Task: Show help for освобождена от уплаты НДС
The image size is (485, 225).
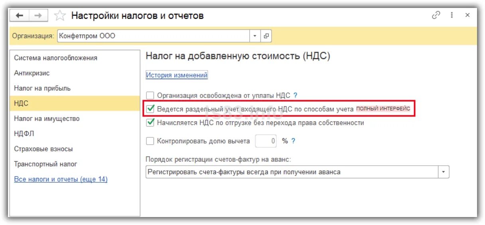Action: [x=296, y=96]
